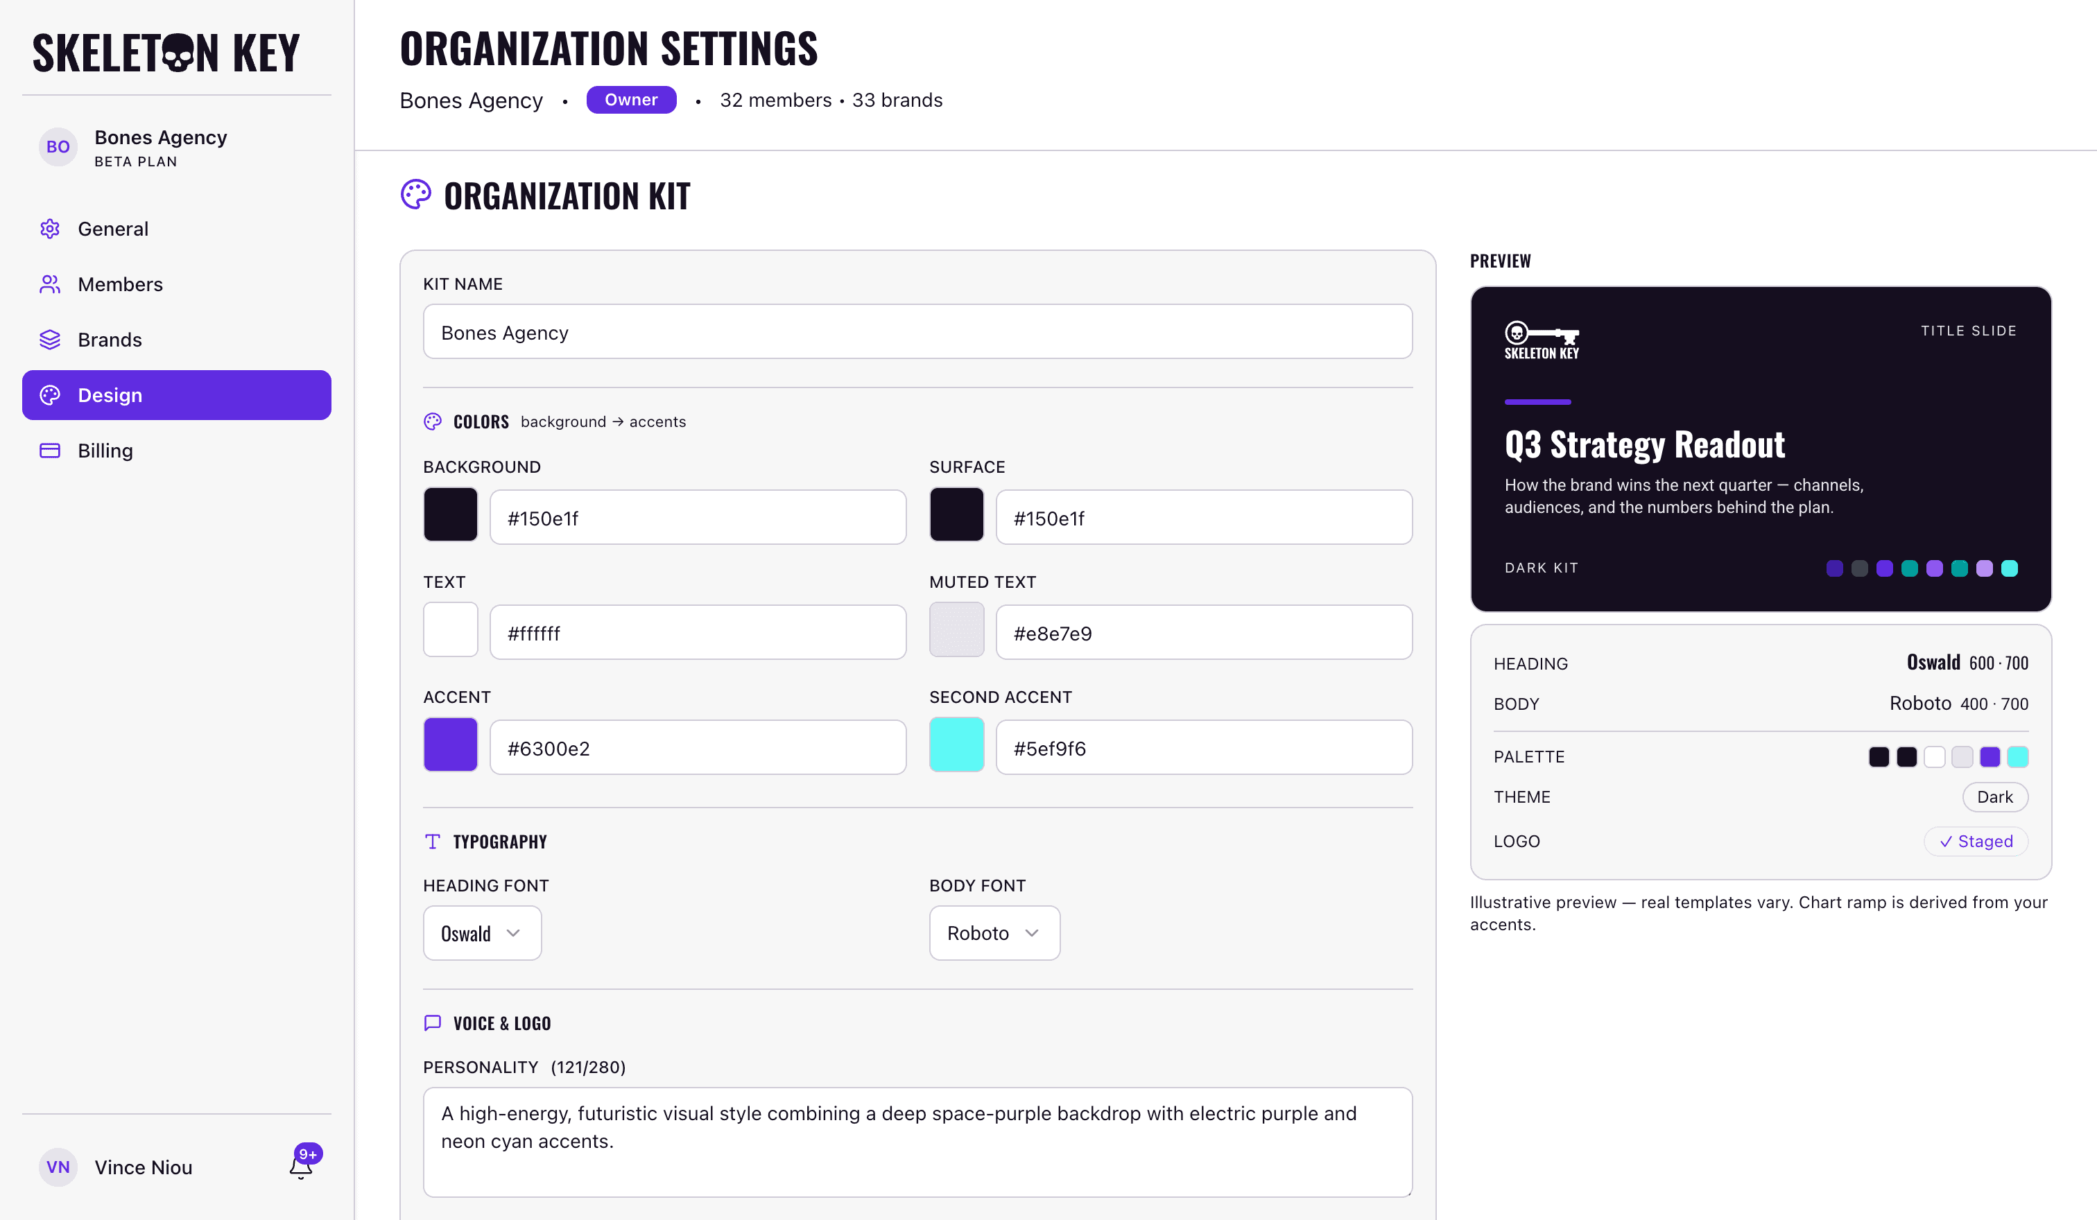Click the Owner role badge
The height and width of the screenshot is (1220, 2097).
coord(631,100)
